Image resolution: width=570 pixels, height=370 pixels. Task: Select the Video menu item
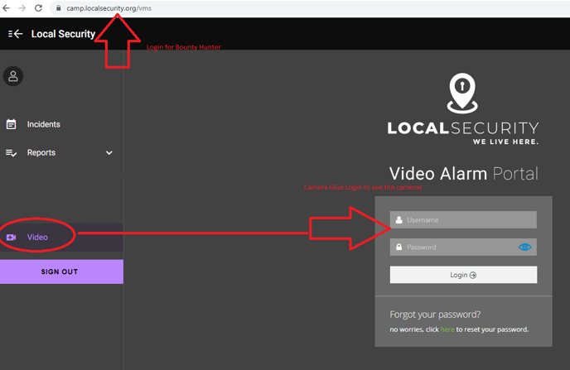click(x=37, y=237)
